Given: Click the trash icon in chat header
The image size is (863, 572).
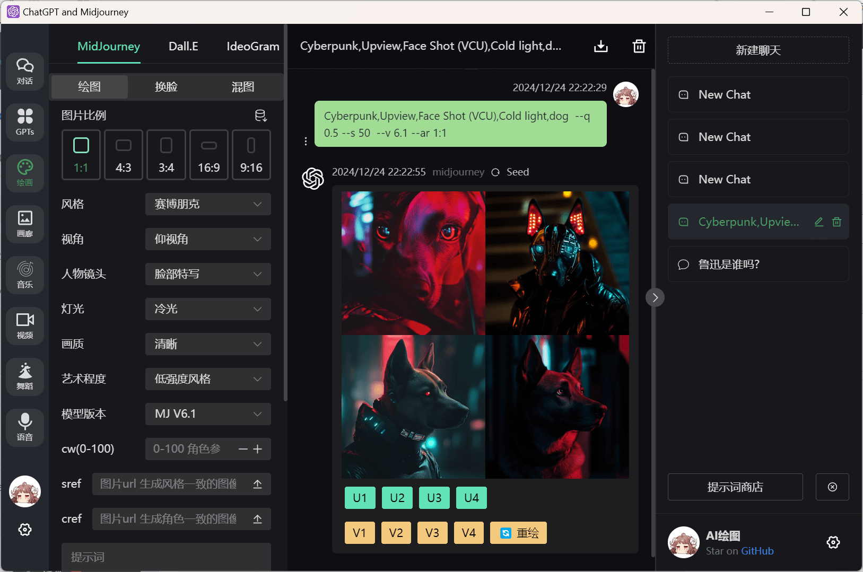Looking at the screenshot, I should coord(639,47).
